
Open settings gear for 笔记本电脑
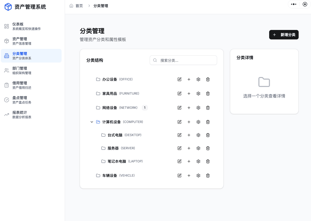[x=198, y=161]
